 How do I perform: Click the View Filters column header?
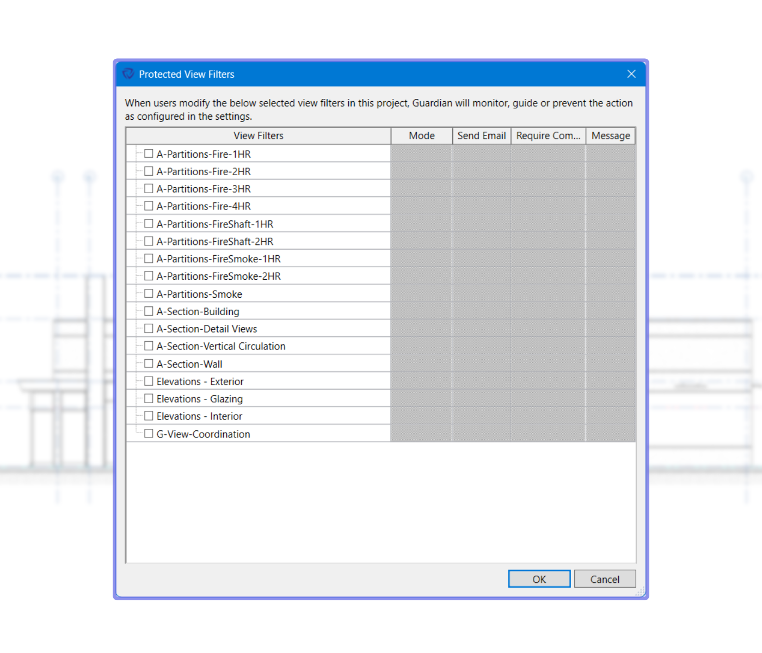click(258, 135)
